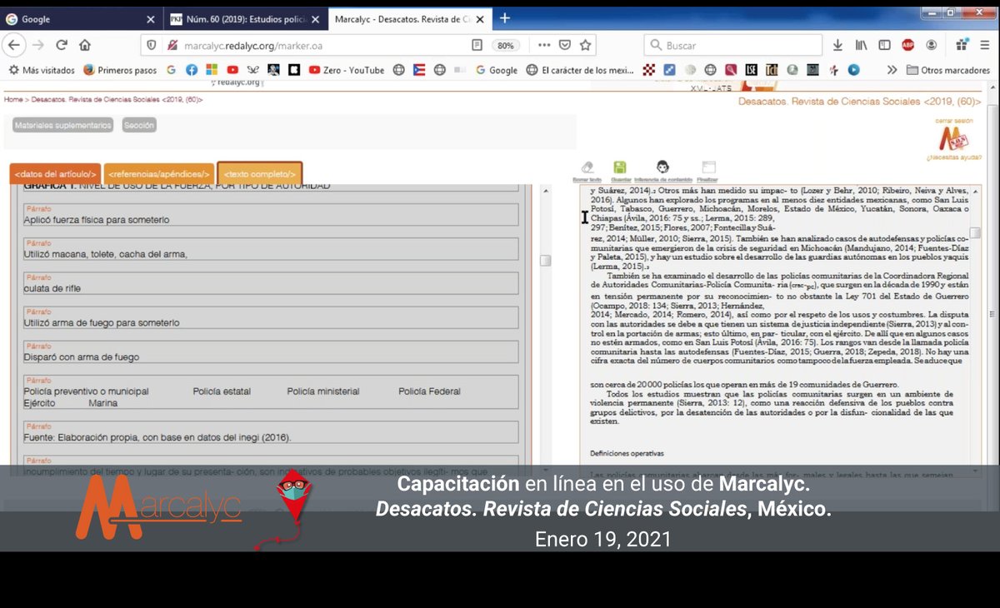Image resolution: width=1000 pixels, height=608 pixels.
Task: Close the Google tab
Action: (150, 18)
